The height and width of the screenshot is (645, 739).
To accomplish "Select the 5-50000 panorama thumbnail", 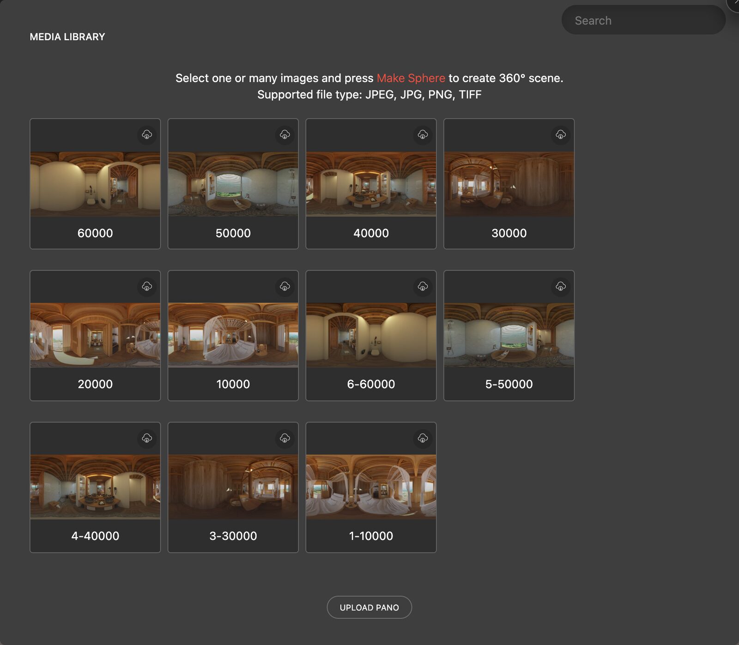I will click(509, 336).
